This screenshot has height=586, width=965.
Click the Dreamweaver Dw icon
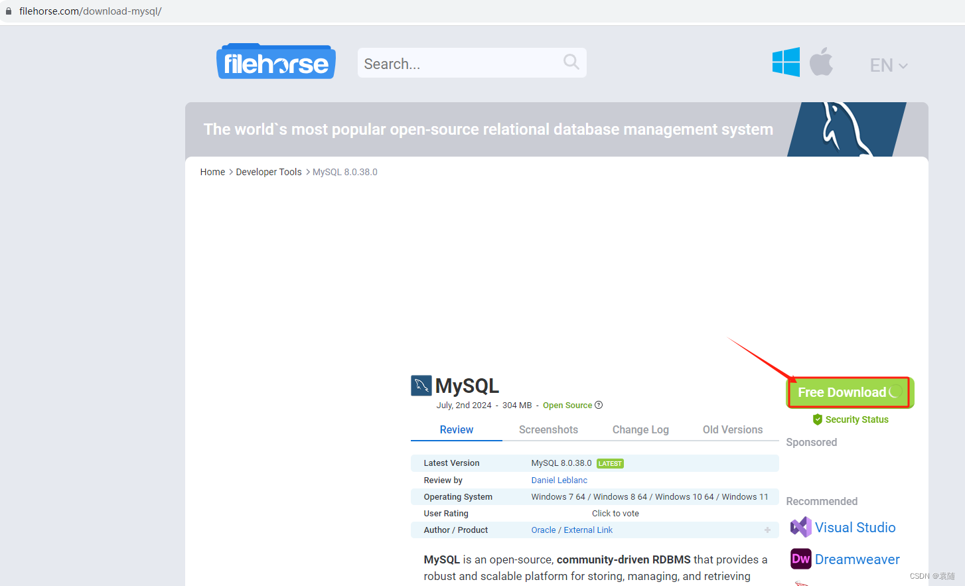point(801,559)
